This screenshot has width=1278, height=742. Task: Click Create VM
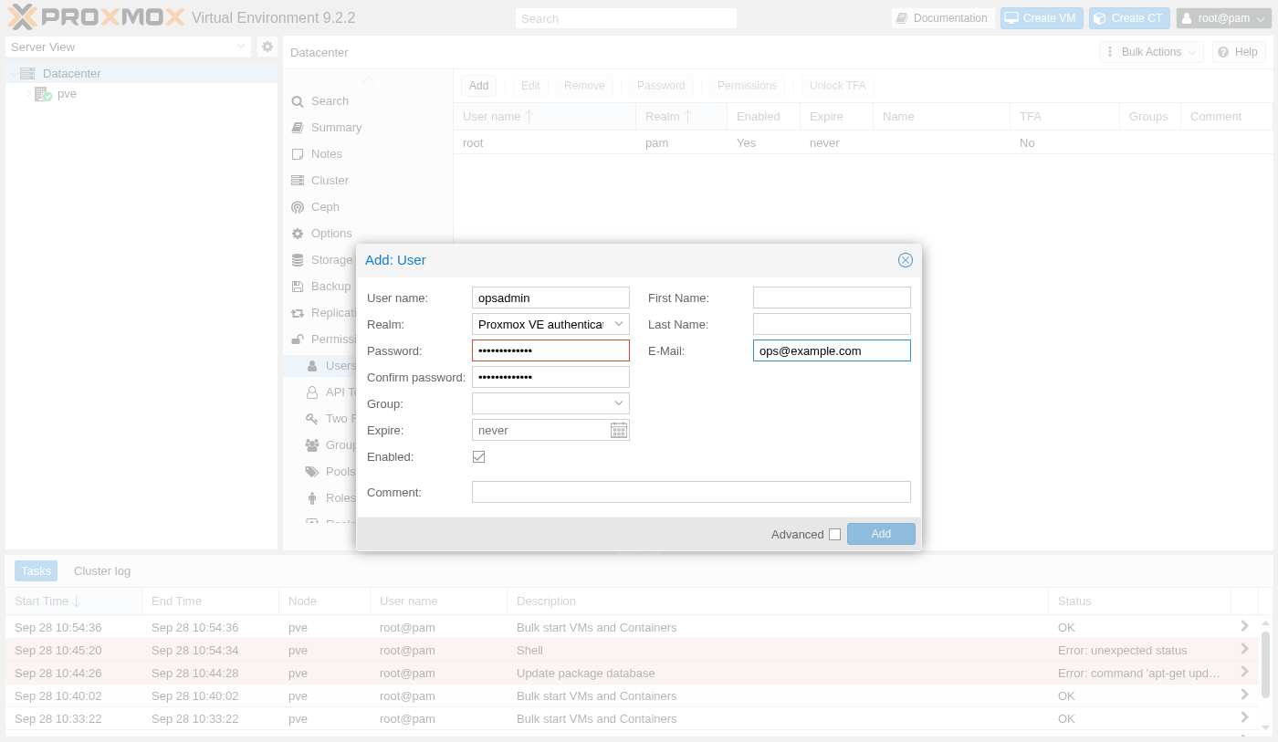tap(1041, 18)
